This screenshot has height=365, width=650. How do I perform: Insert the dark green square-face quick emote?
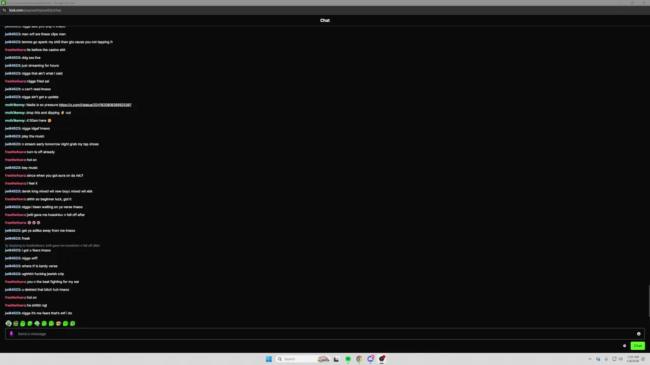[16, 323]
